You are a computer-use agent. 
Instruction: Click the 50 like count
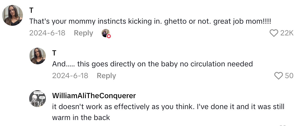(289, 76)
